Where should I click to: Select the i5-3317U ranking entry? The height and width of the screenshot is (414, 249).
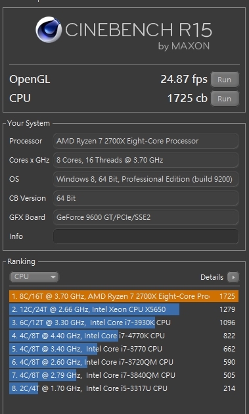[124, 388]
